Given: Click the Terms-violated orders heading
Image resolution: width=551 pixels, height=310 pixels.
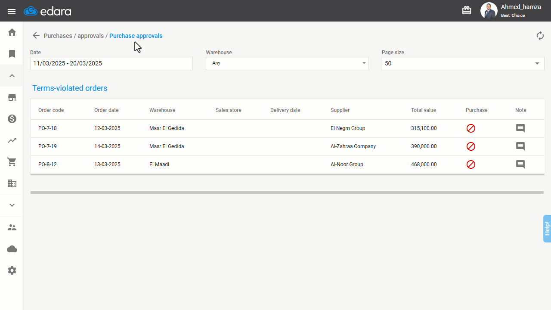Looking at the screenshot, I should click(x=70, y=88).
